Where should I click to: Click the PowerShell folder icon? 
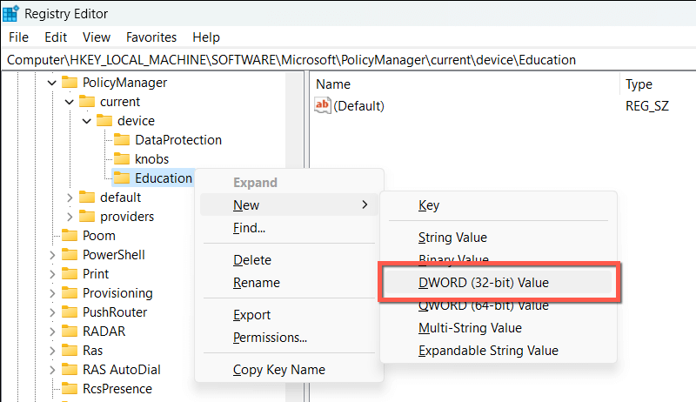(70, 255)
